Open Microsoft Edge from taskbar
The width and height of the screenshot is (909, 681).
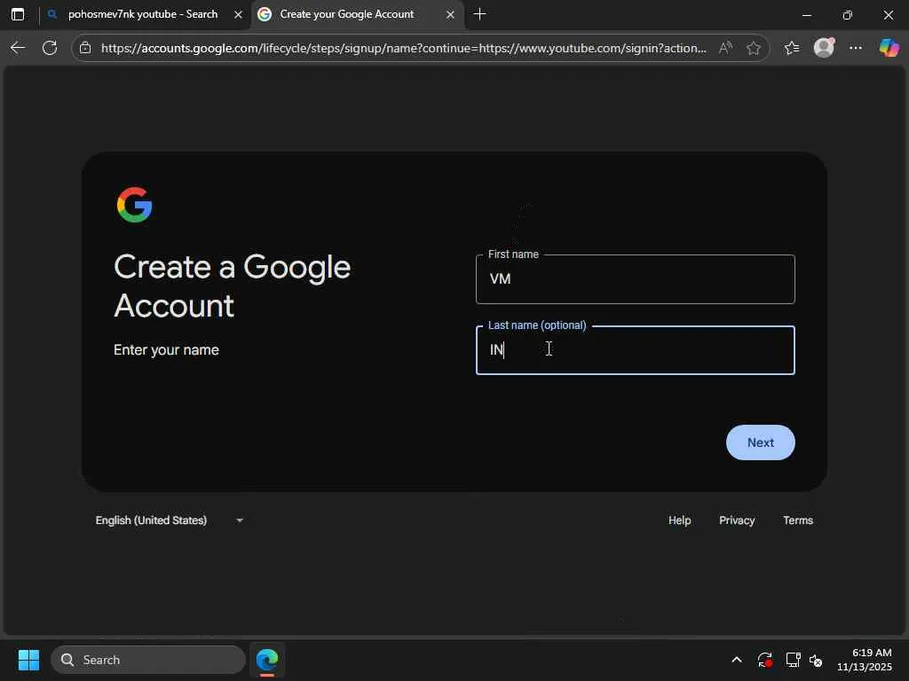click(267, 660)
